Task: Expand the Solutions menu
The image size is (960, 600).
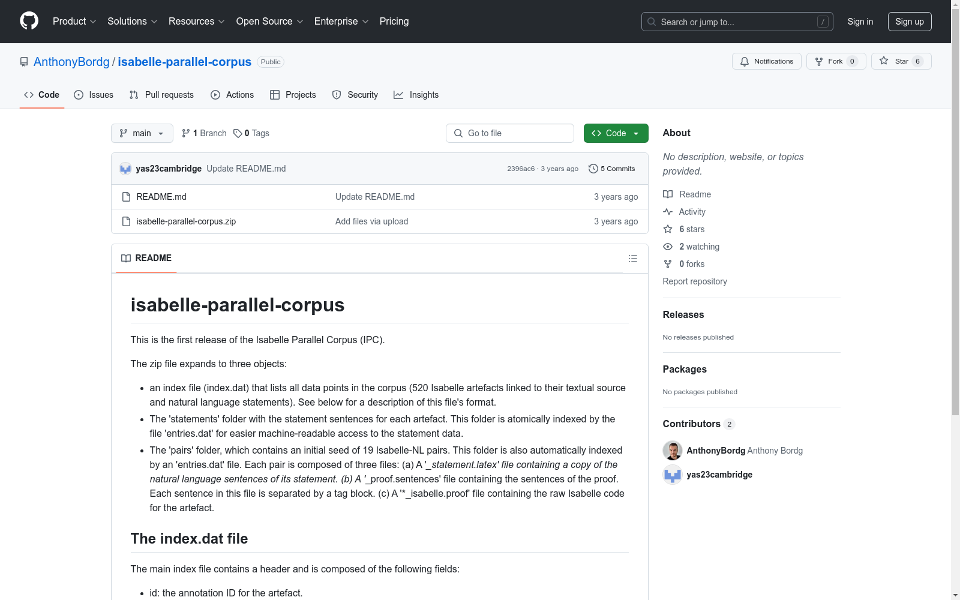Action: [x=133, y=22]
